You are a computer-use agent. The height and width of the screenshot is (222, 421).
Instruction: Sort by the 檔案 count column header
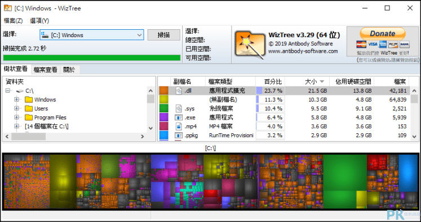click(x=391, y=81)
